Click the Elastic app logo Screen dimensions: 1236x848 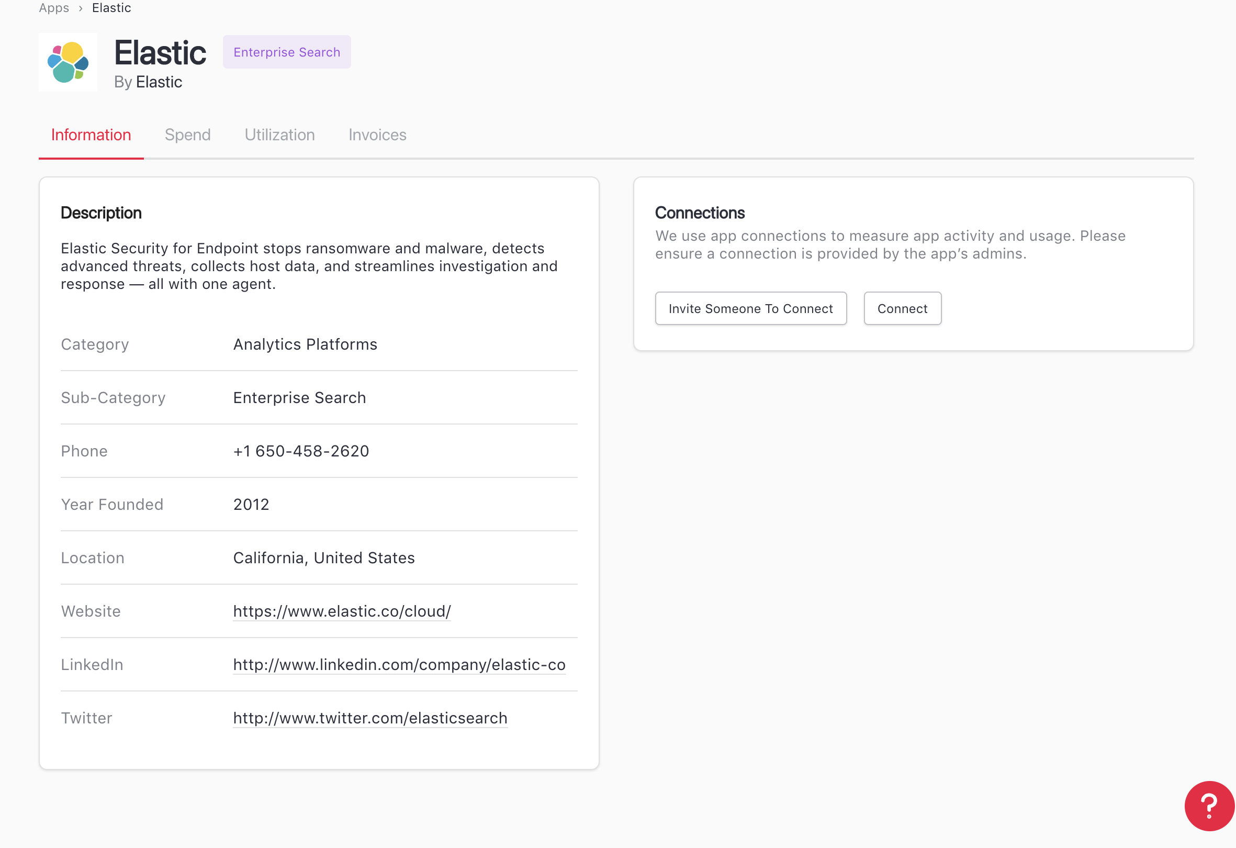pyautogui.click(x=68, y=63)
